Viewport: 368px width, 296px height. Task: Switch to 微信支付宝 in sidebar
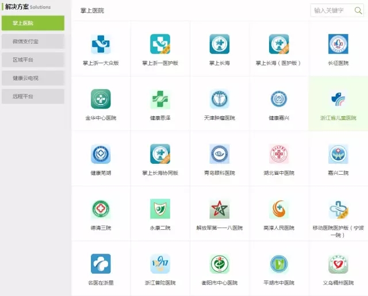[33, 41]
